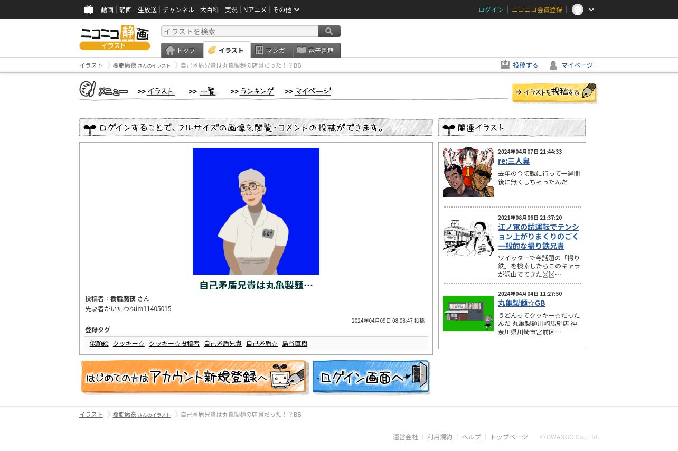Open 利用規約 footer link
The height and width of the screenshot is (451, 678).
(440, 437)
